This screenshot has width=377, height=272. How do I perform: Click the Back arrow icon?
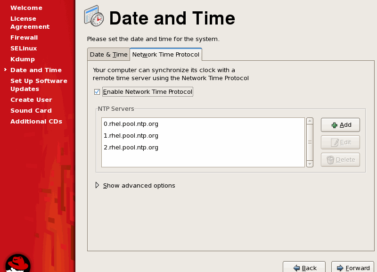(x=296, y=268)
